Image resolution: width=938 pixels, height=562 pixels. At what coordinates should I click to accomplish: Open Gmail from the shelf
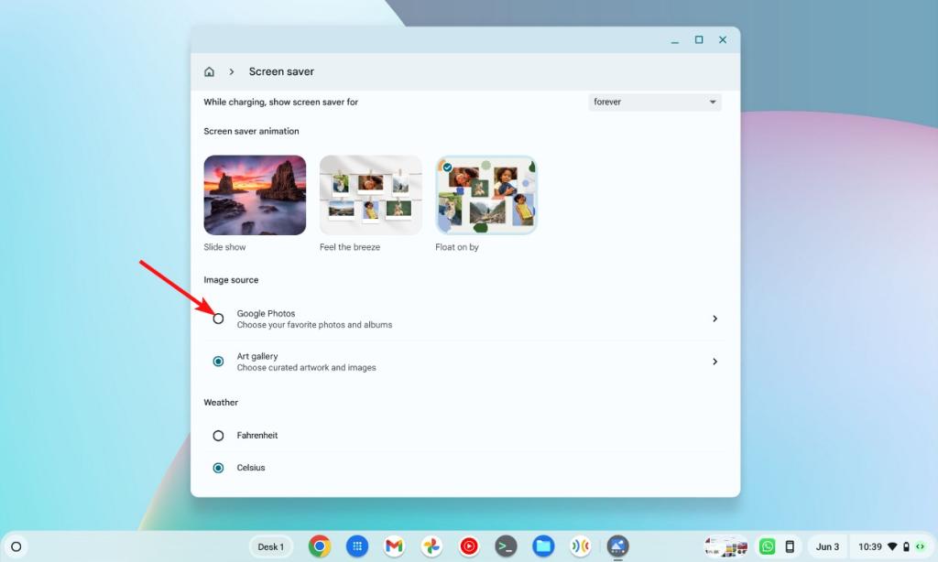pos(393,546)
